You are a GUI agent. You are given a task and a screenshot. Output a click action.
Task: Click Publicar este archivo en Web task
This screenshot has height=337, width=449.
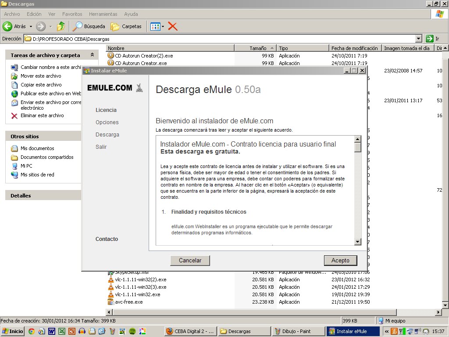tap(46, 93)
